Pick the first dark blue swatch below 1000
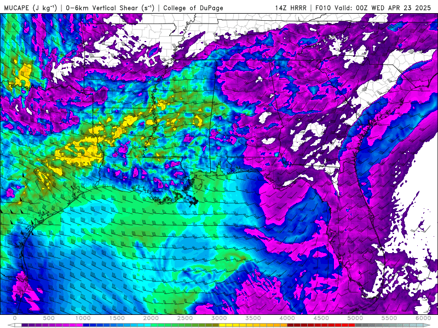 click(86, 325)
